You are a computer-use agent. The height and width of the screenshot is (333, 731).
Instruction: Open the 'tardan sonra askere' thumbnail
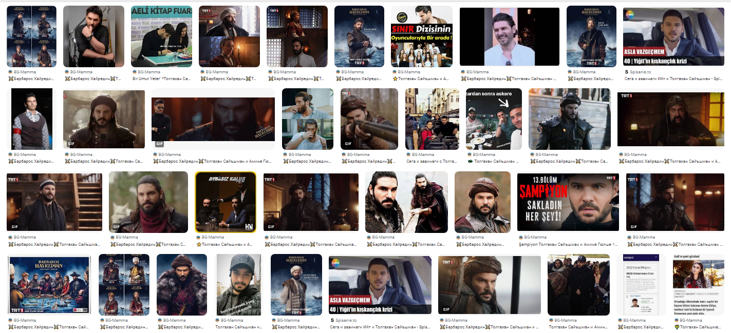[x=494, y=119]
